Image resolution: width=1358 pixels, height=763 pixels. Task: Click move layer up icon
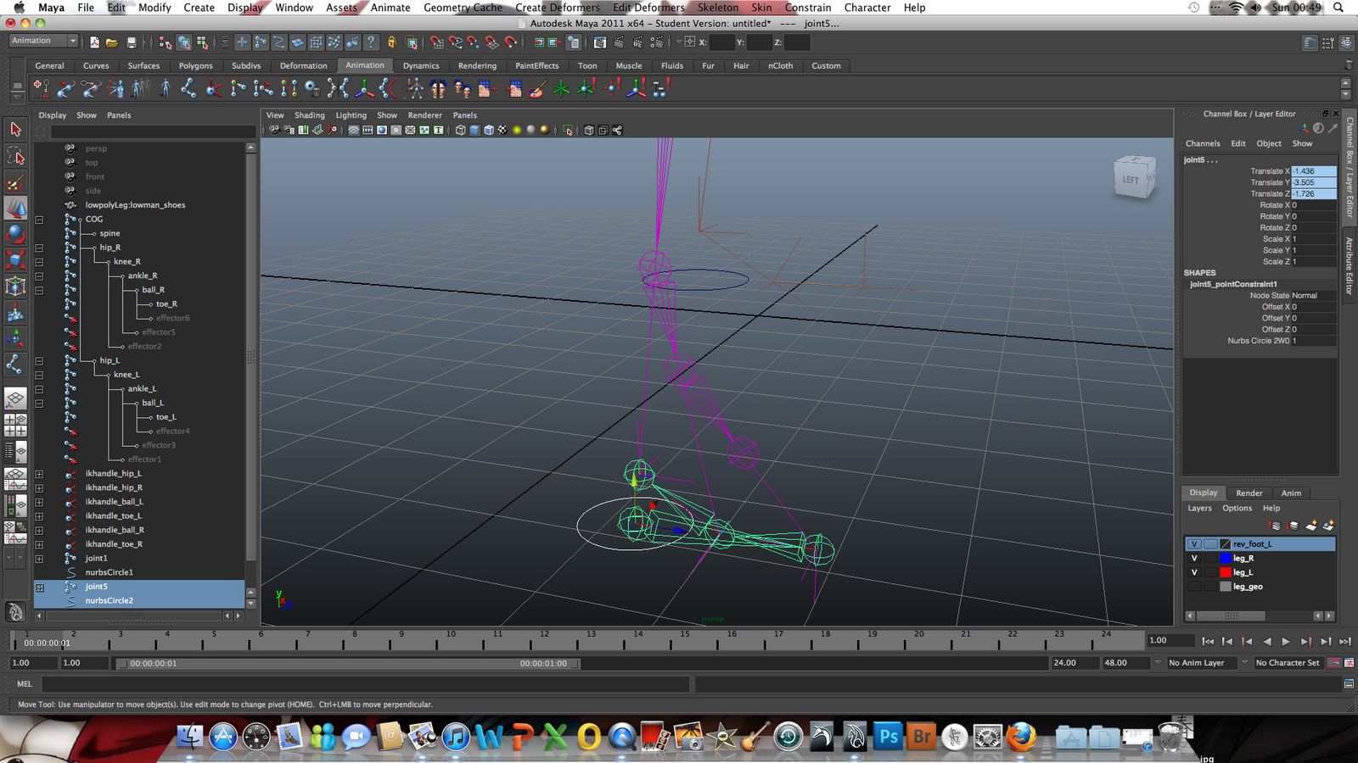1275,526
